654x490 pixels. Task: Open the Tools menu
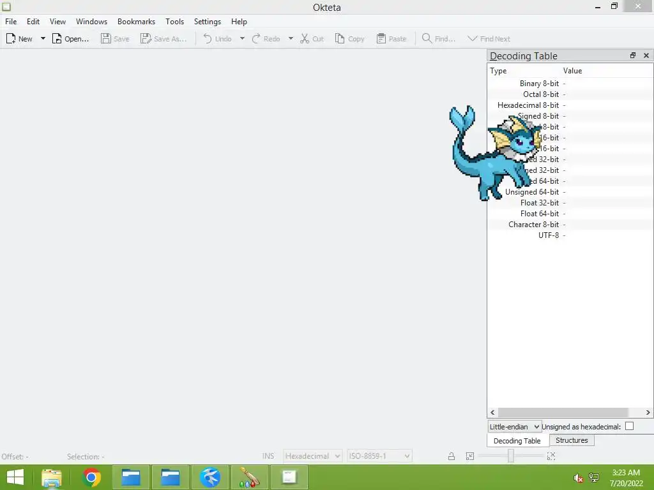pos(174,22)
